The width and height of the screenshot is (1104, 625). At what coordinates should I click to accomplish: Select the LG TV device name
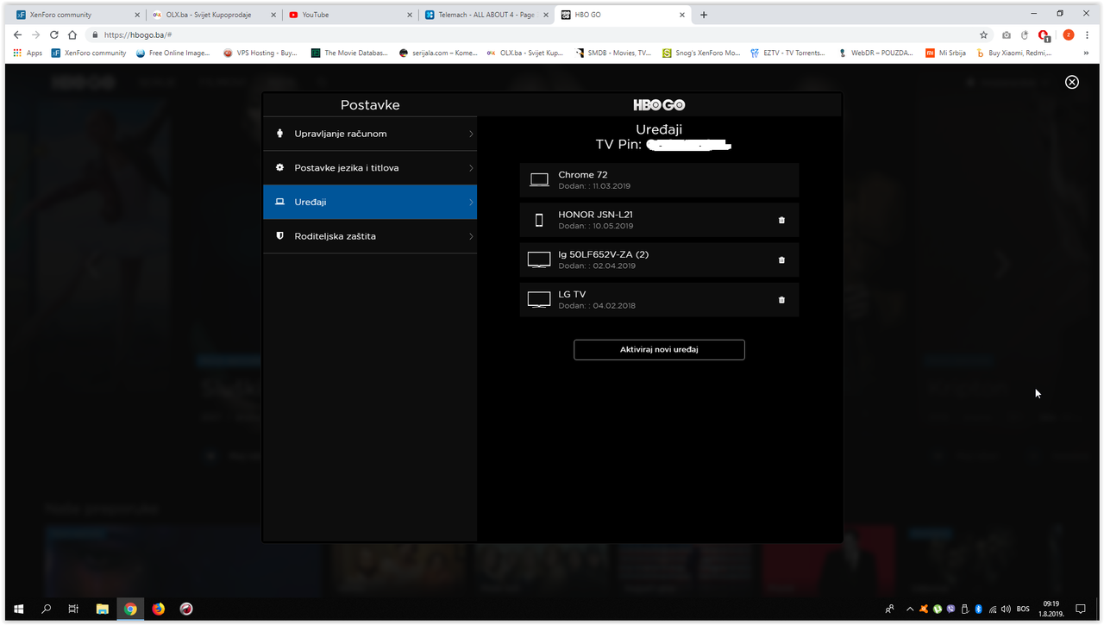point(572,294)
